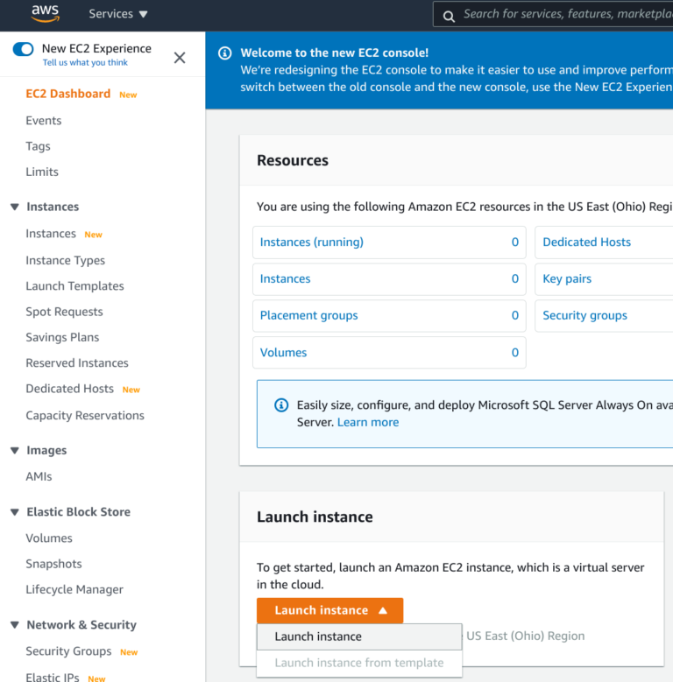Open Elastic IPs in the sidebar
This screenshot has width=673, height=682.
53,677
